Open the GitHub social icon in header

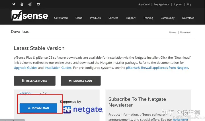(x=38, y=4)
